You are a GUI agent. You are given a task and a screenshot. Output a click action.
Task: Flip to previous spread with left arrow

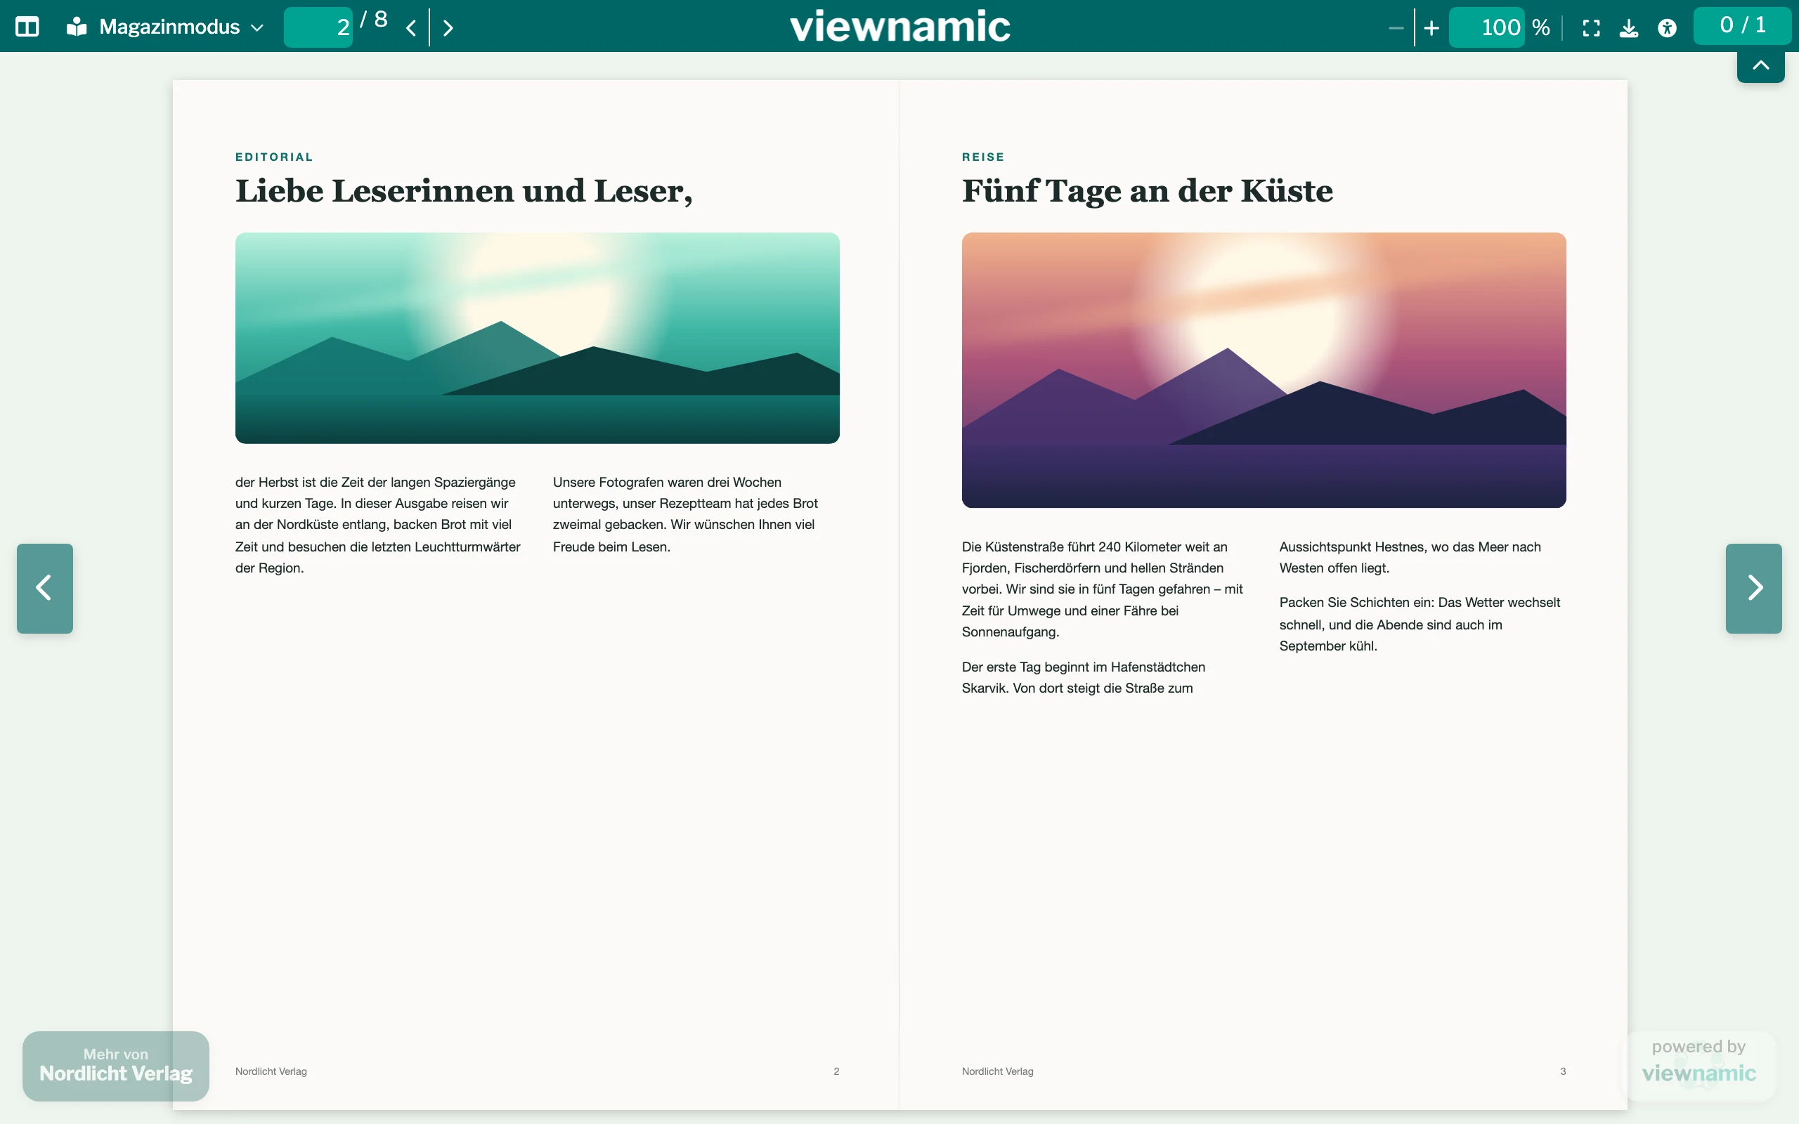pyautogui.click(x=44, y=588)
